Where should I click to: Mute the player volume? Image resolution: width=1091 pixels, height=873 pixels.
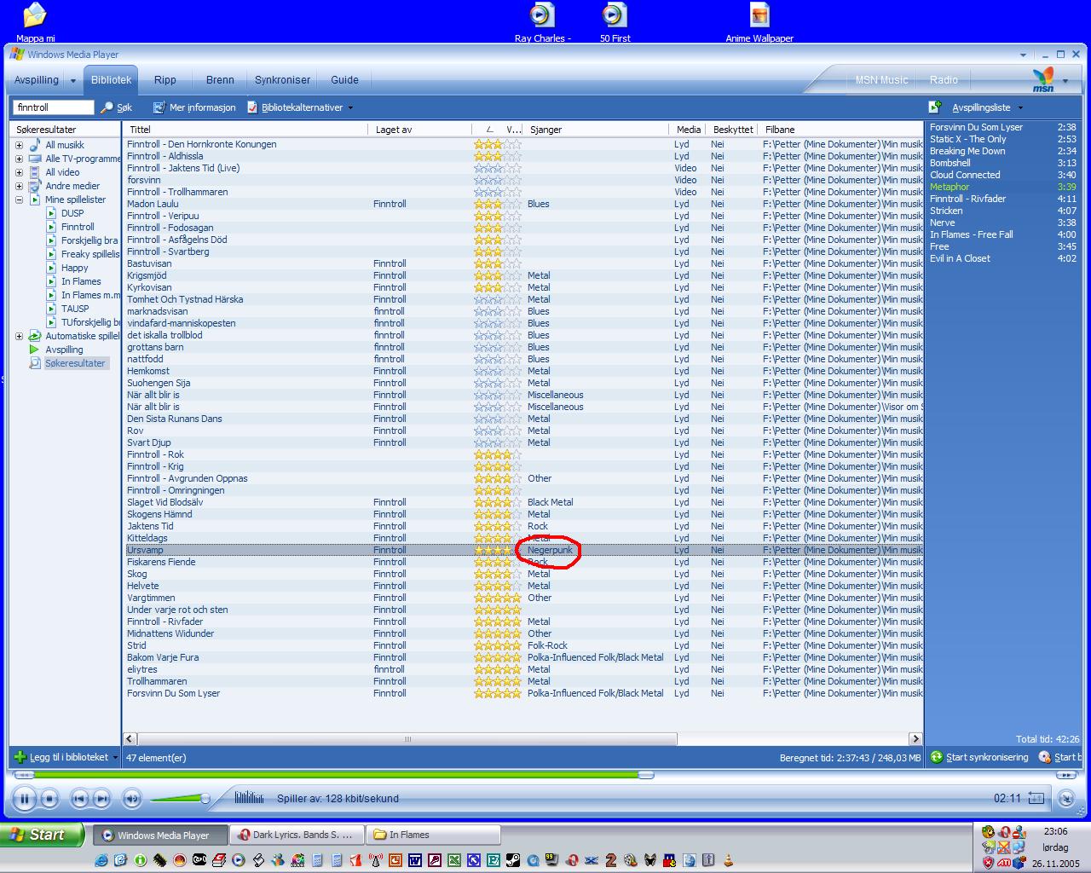tap(131, 799)
